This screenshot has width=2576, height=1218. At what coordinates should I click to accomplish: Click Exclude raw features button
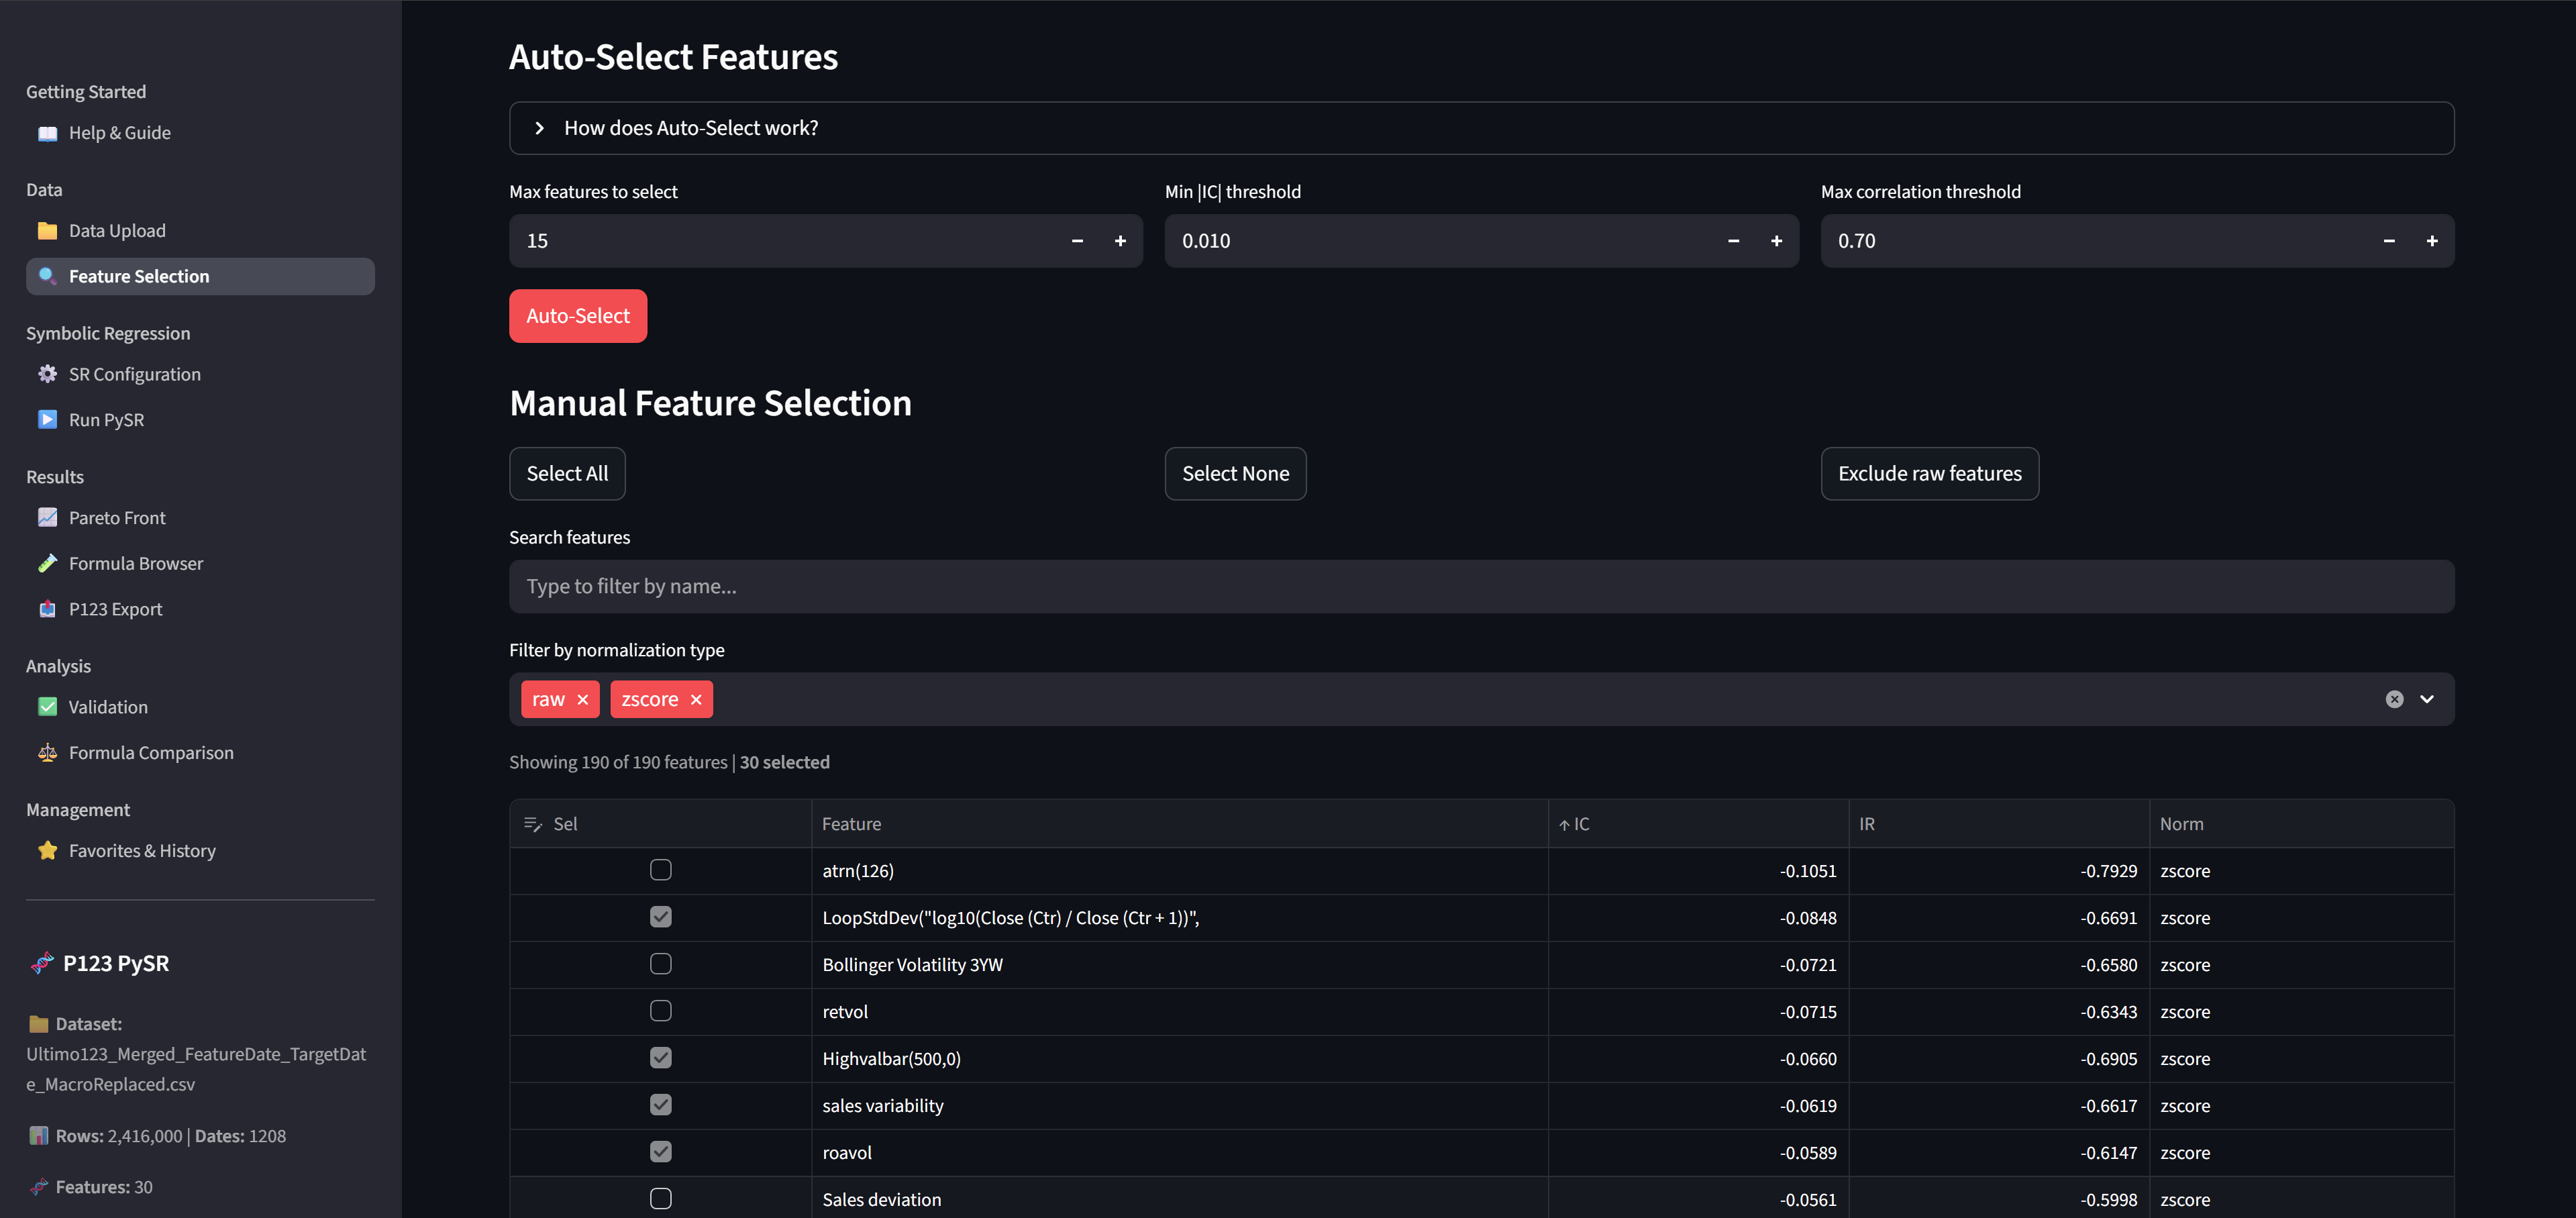(1929, 474)
